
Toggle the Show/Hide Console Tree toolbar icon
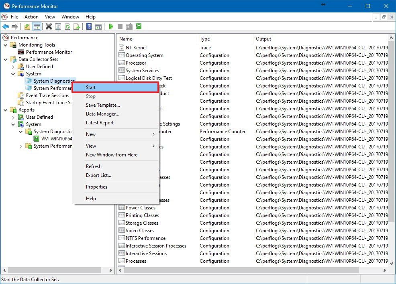point(37,26)
